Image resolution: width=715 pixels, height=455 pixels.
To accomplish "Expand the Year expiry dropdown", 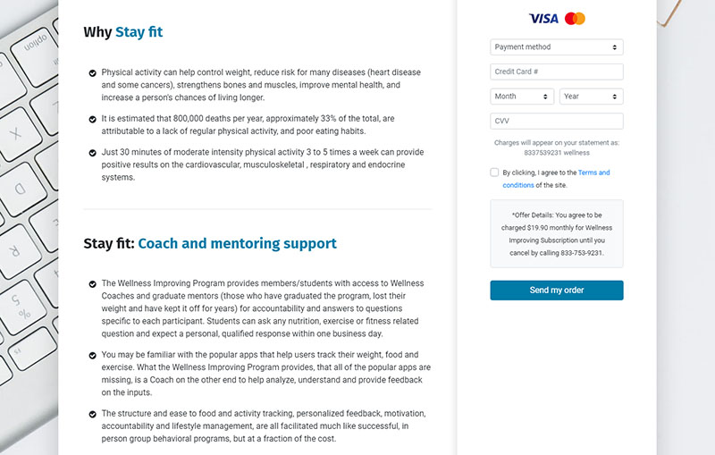I will pos(591,97).
